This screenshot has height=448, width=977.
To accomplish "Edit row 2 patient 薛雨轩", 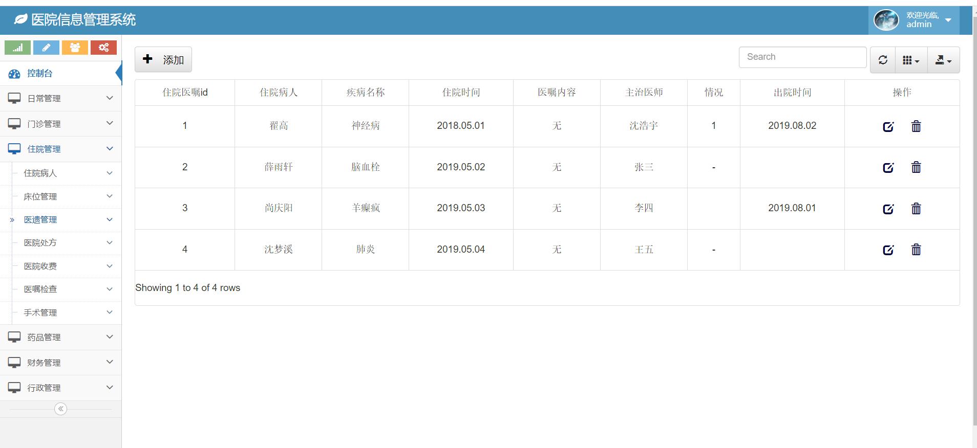I will coord(888,167).
